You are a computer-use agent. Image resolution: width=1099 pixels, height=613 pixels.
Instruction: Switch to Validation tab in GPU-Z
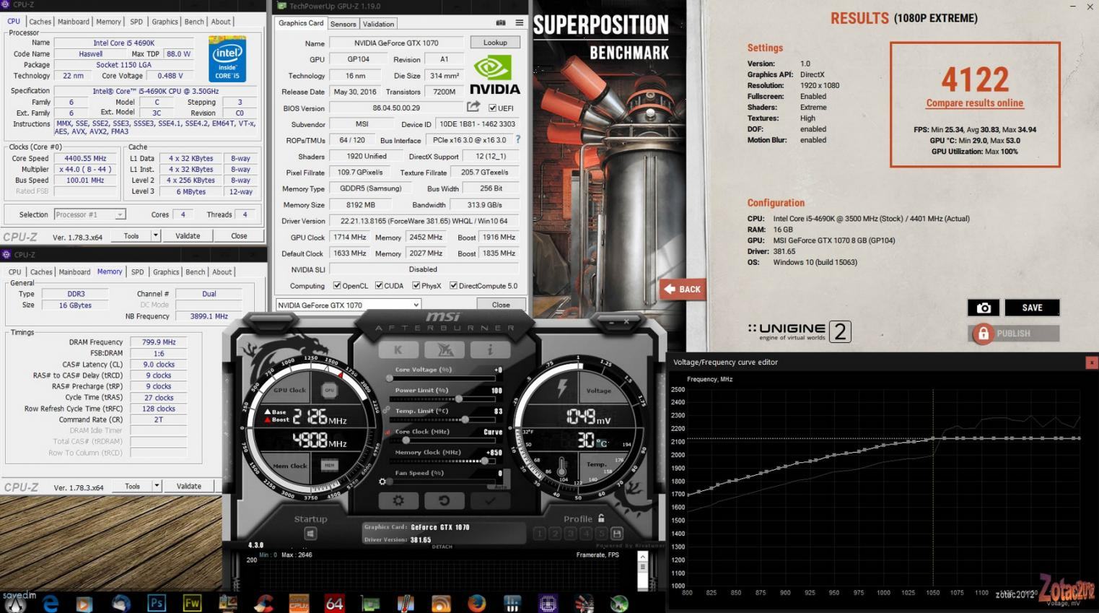click(378, 24)
